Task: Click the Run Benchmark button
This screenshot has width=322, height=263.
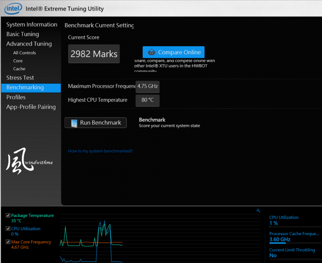Action: point(95,123)
